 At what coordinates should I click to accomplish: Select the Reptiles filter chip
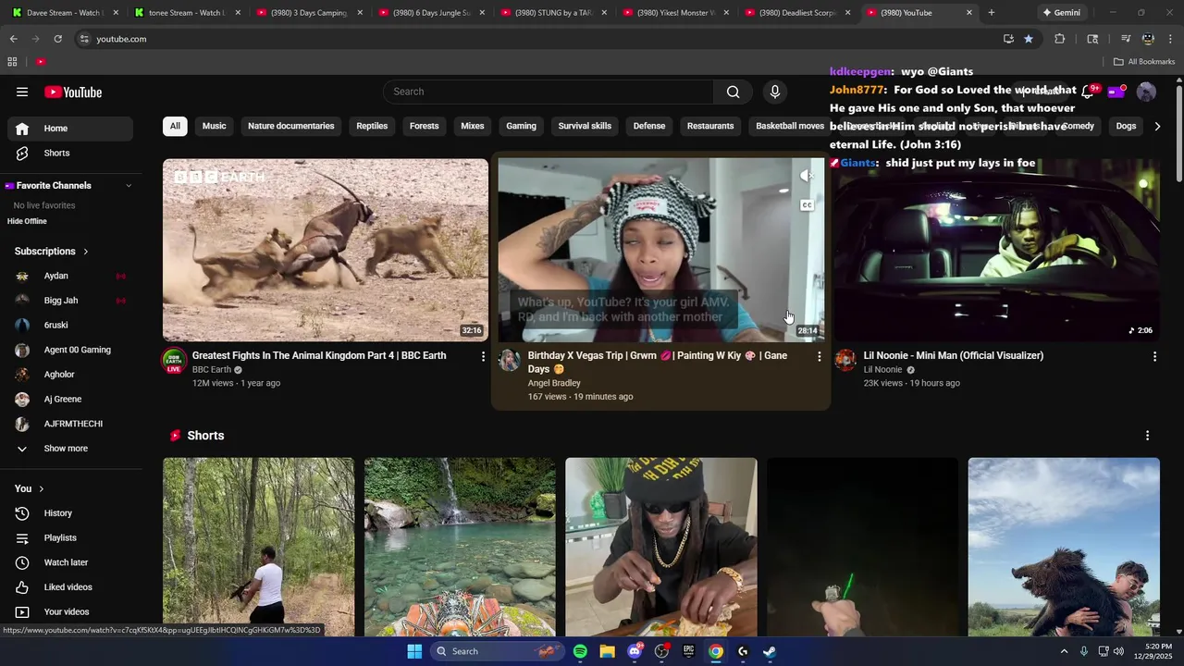point(372,126)
